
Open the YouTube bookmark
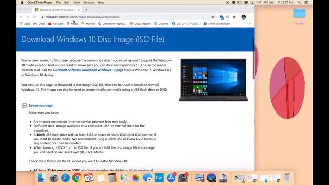[x=56, y=24]
